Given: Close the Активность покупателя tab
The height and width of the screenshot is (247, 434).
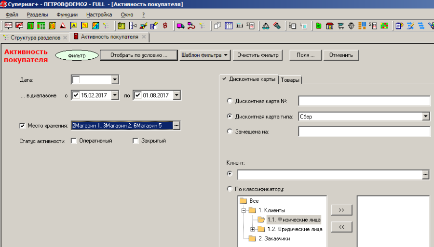Looking at the screenshot, I should [144, 37].
